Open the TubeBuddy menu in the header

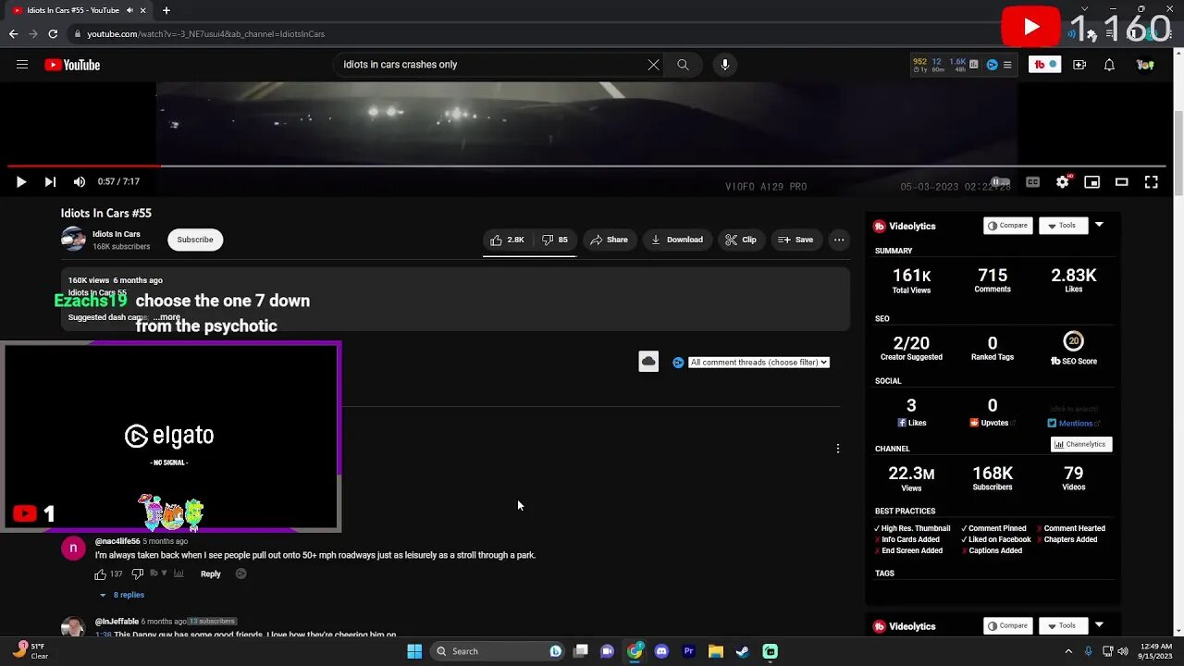pyautogui.click(x=1045, y=65)
